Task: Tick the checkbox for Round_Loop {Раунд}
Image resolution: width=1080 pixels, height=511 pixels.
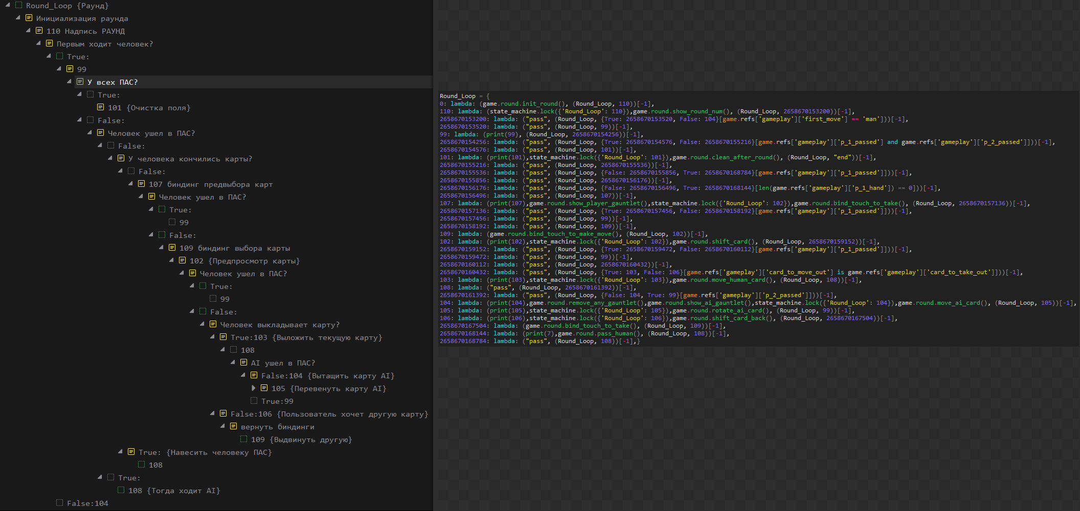Action: pos(19,5)
